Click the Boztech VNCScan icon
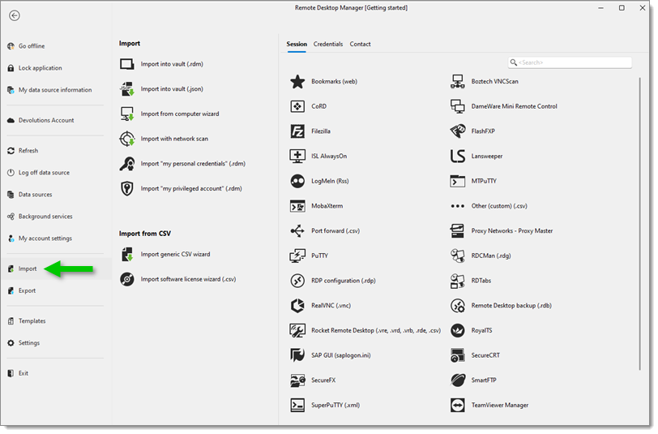The image size is (658, 434). click(457, 81)
